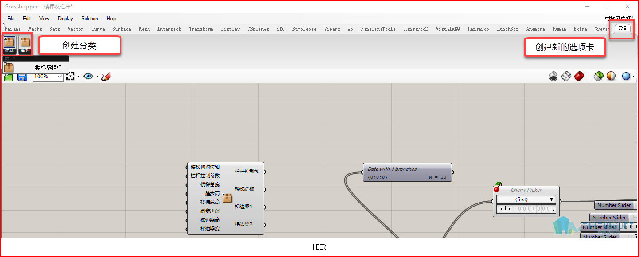The image size is (639, 257).
Task: Click the 梯边梁2 output on the cluster
Action: 245,224
